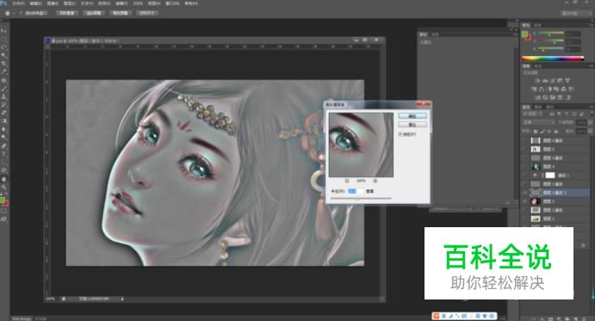The width and height of the screenshot is (595, 321).
Task: Add a Curves adjustment from Adjustments panel
Action: coord(553,80)
